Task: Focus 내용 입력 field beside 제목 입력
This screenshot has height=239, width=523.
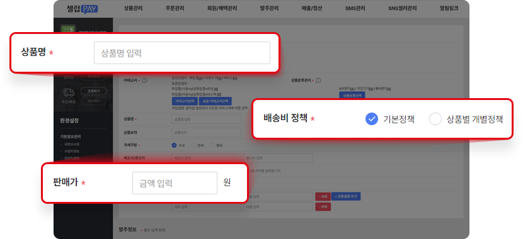Action: [x=278, y=207]
